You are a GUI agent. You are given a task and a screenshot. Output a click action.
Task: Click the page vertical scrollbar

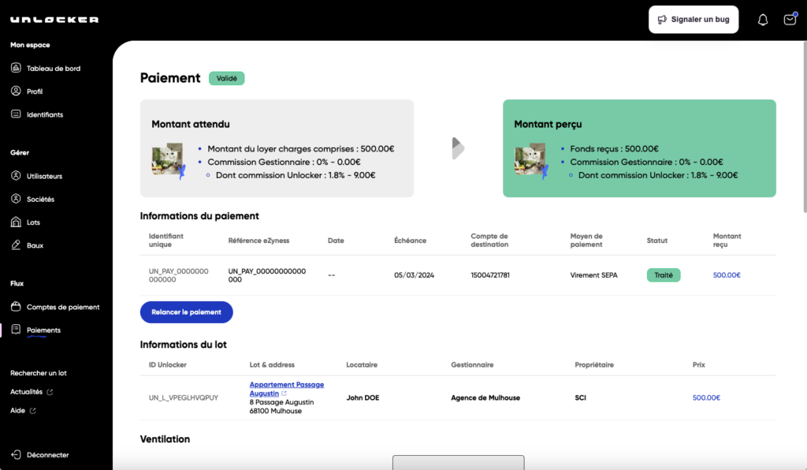pyautogui.click(x=803, y=126)
